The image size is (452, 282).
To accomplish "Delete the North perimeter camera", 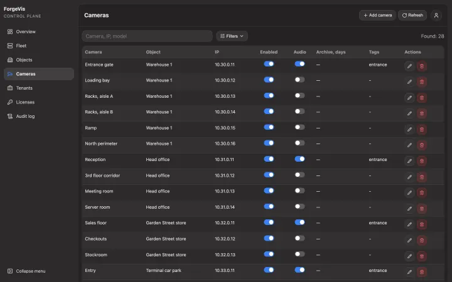I will (x=422, y=145).
